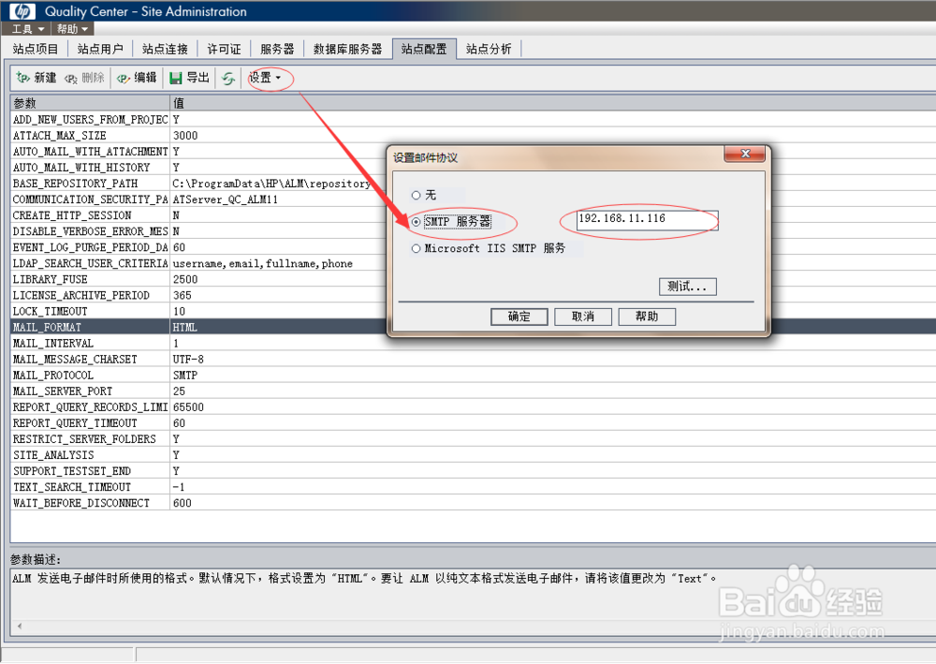This screenshot has height=664, width=936.
Task: Select the ATTACH_MAX_SIZE parameter row
Action: [473, 136]
